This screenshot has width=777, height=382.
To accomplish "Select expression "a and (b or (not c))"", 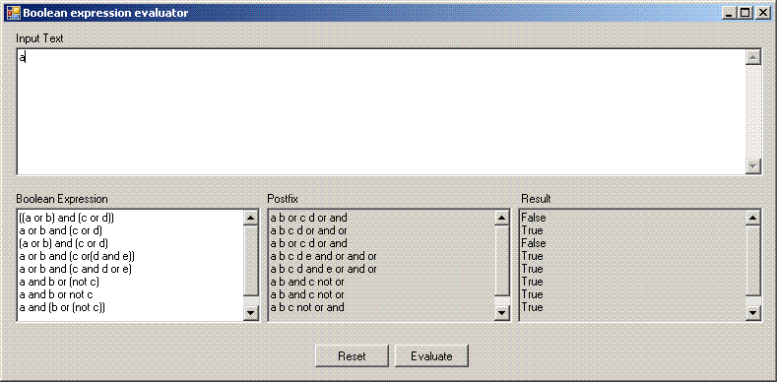I will pyautogui.click(x=62, y=307).
